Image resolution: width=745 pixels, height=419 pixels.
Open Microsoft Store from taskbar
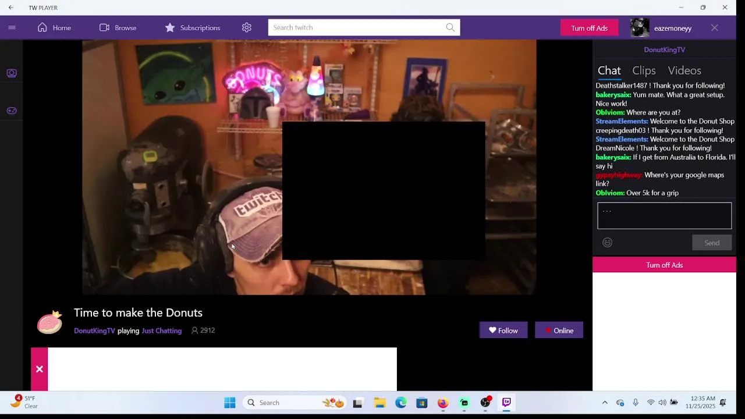click(x=422, y=403)
